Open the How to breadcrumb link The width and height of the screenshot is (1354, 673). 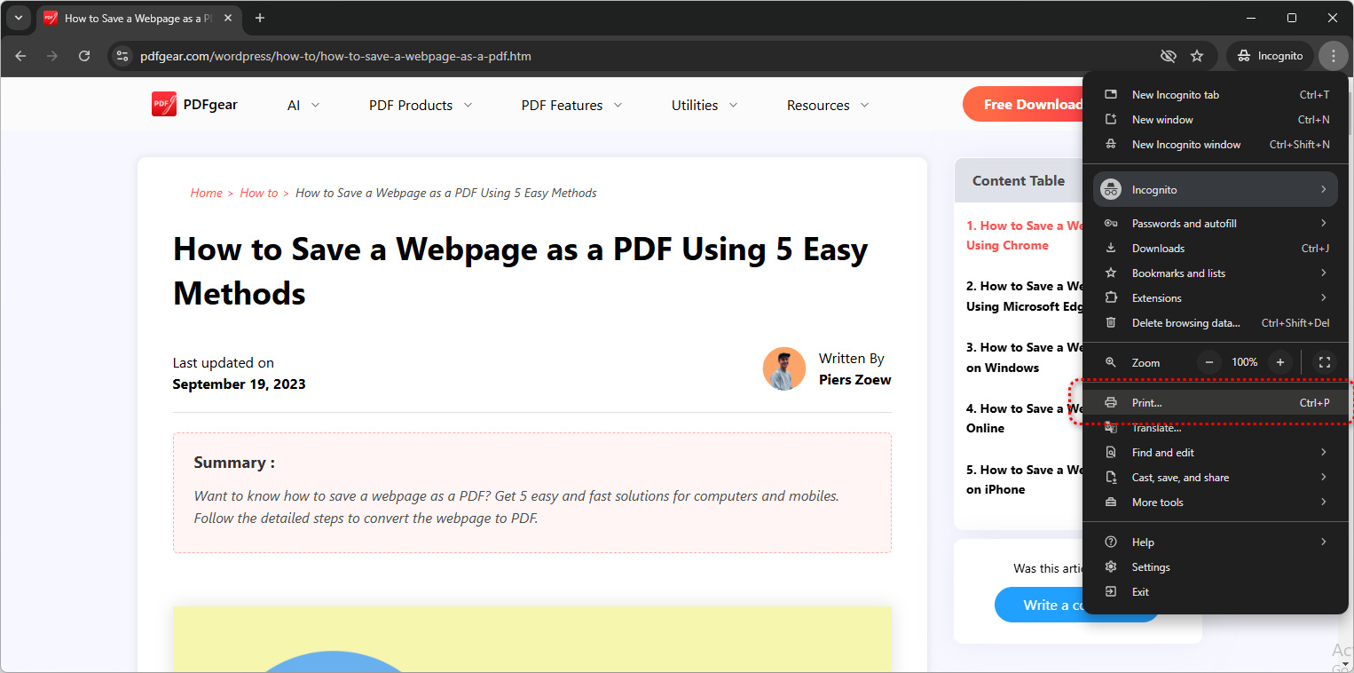point(259,193)
